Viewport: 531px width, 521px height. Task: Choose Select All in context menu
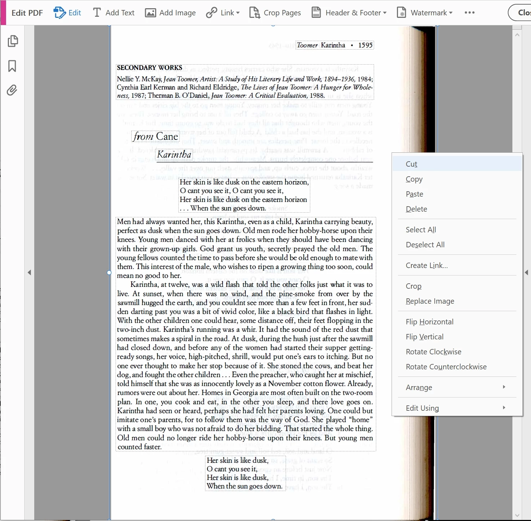pyautogui.click(x=457, y=229)
